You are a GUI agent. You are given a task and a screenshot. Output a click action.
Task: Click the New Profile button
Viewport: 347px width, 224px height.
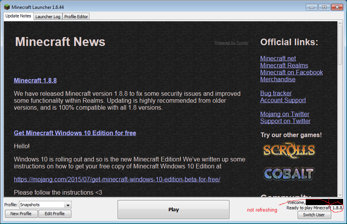tap(21, 214)
